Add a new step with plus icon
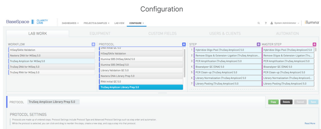The width and height of the screenshot is (321, 129). point(258,44)
